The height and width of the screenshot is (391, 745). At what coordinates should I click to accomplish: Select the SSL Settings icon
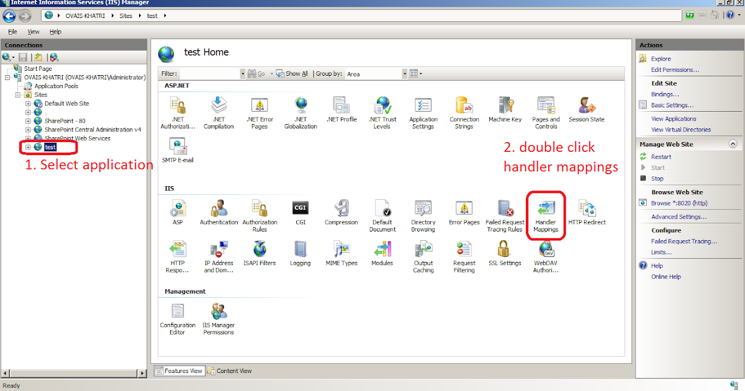505,253
